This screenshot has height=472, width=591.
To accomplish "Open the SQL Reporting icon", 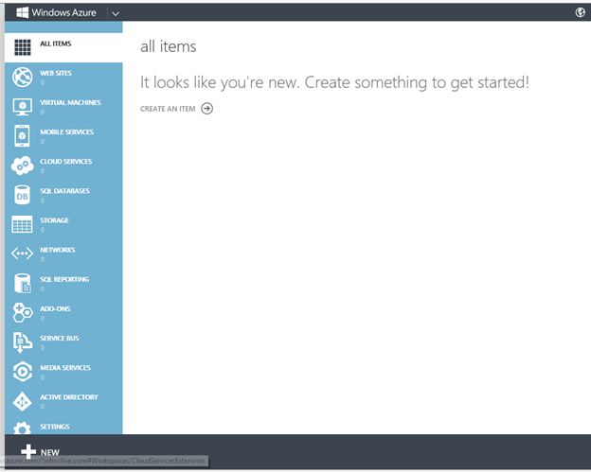I will tap(23, 284).
